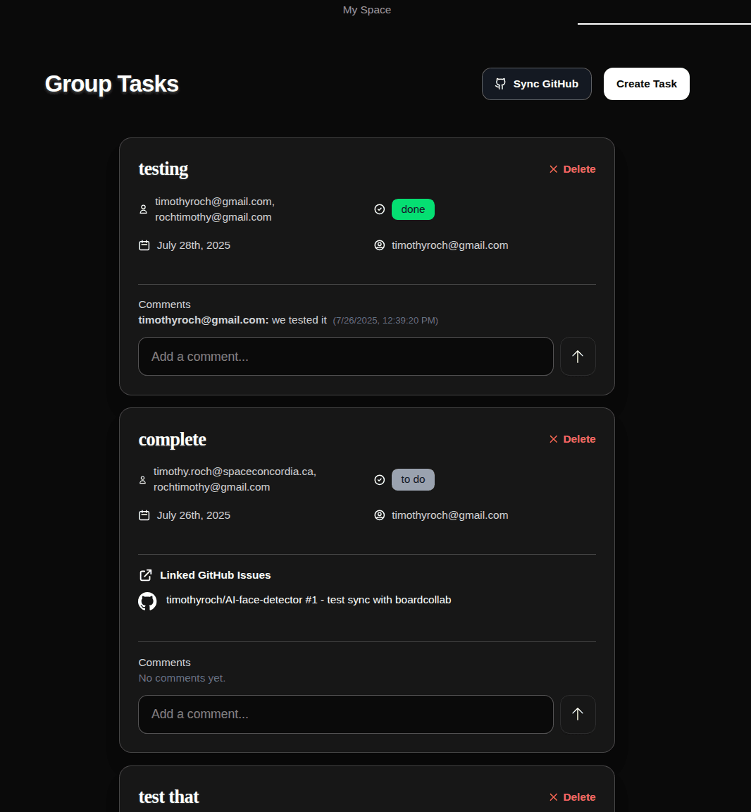Click the calendar icon beside July 28th date
Viewport: 751px width, 812px height.
(144, 245)
